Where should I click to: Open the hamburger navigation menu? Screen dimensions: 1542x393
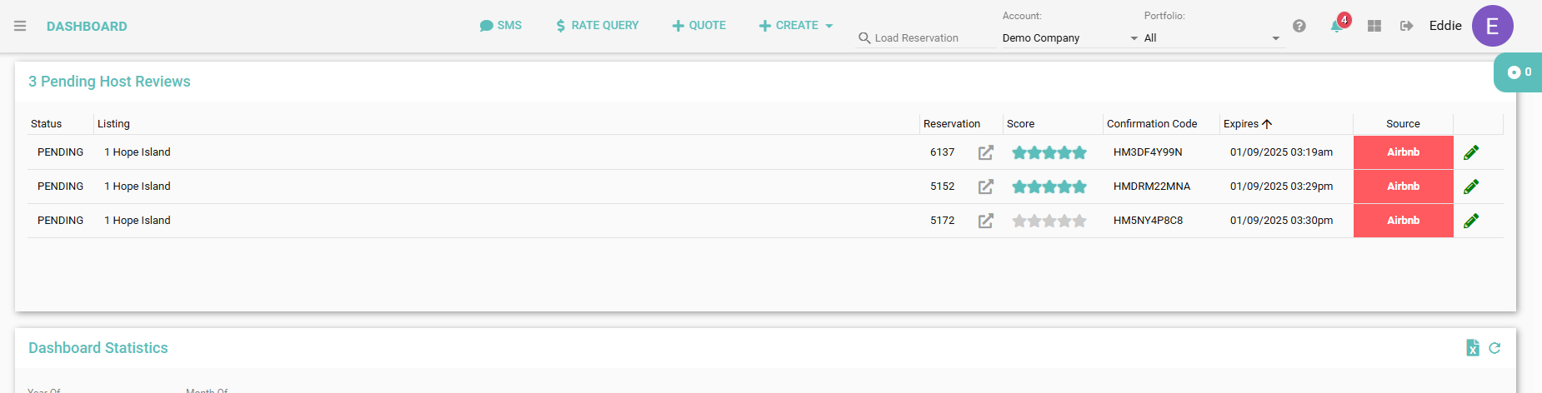click(20, 26)
